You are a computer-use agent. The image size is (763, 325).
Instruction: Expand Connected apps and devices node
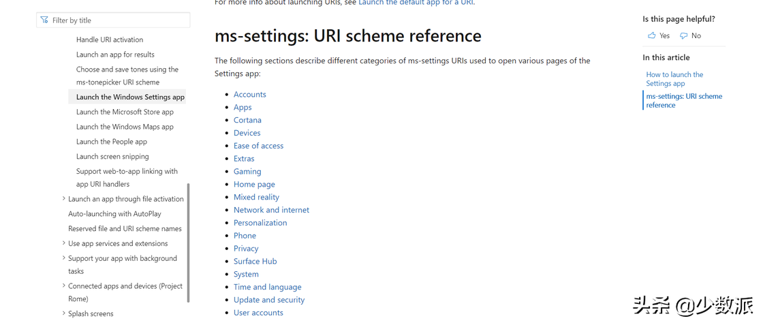click(x=64, y=286)
